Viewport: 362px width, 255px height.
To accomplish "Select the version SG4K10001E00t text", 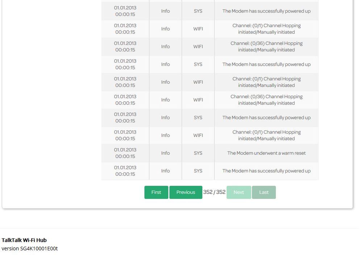I will pyautogui.click(x=30, y=248).
